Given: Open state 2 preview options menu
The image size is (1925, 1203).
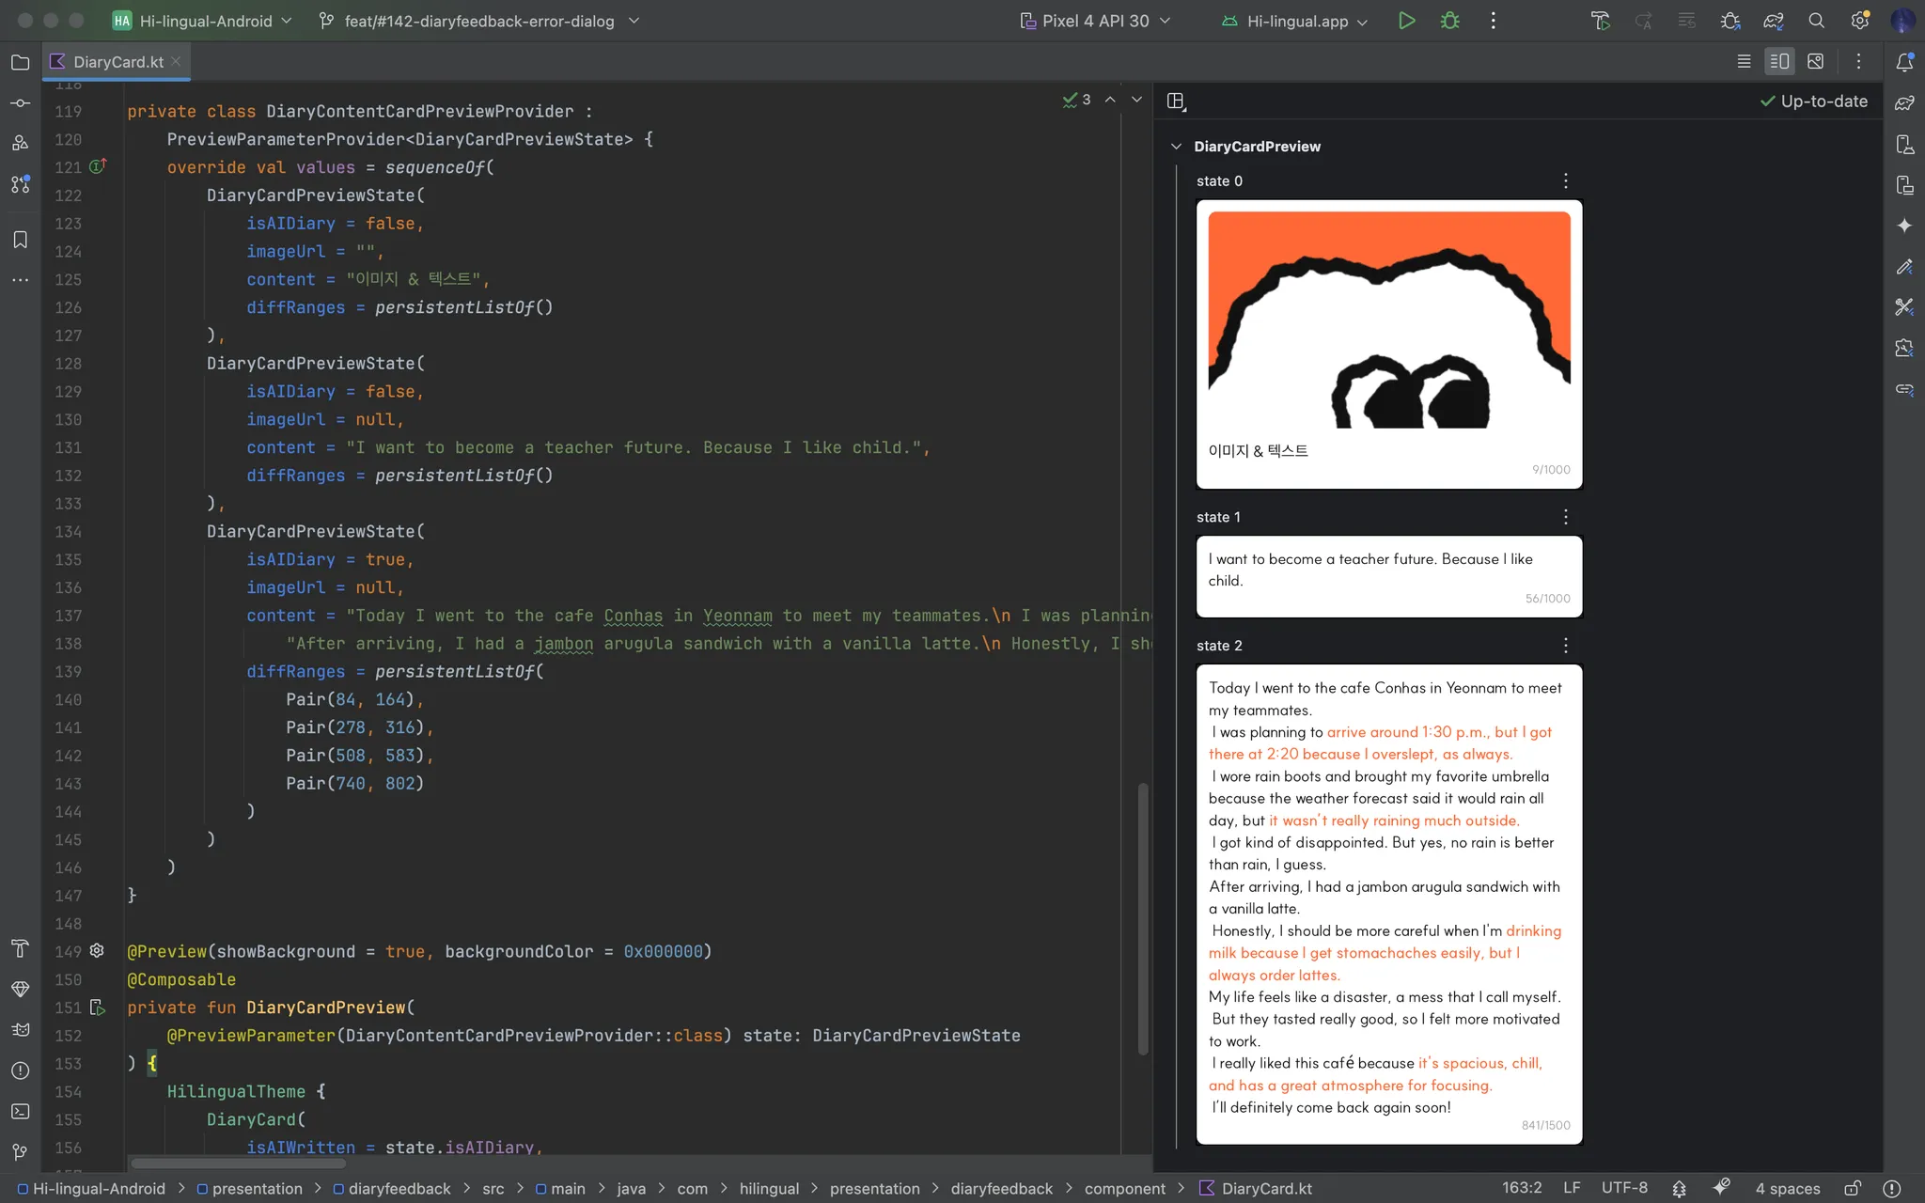Looking at the screenshot, I should [1565, 646].
